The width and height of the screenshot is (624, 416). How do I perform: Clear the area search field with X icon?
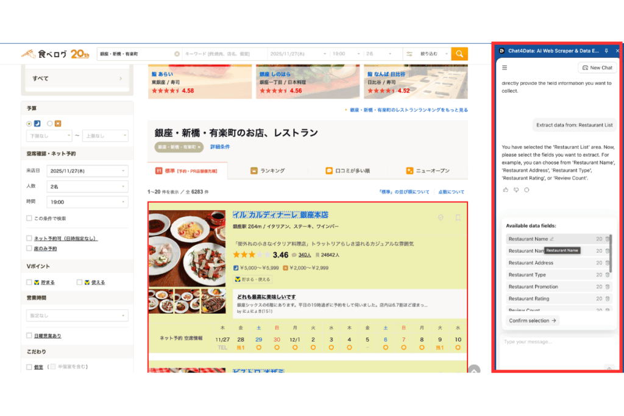click(x=177, y=54)
